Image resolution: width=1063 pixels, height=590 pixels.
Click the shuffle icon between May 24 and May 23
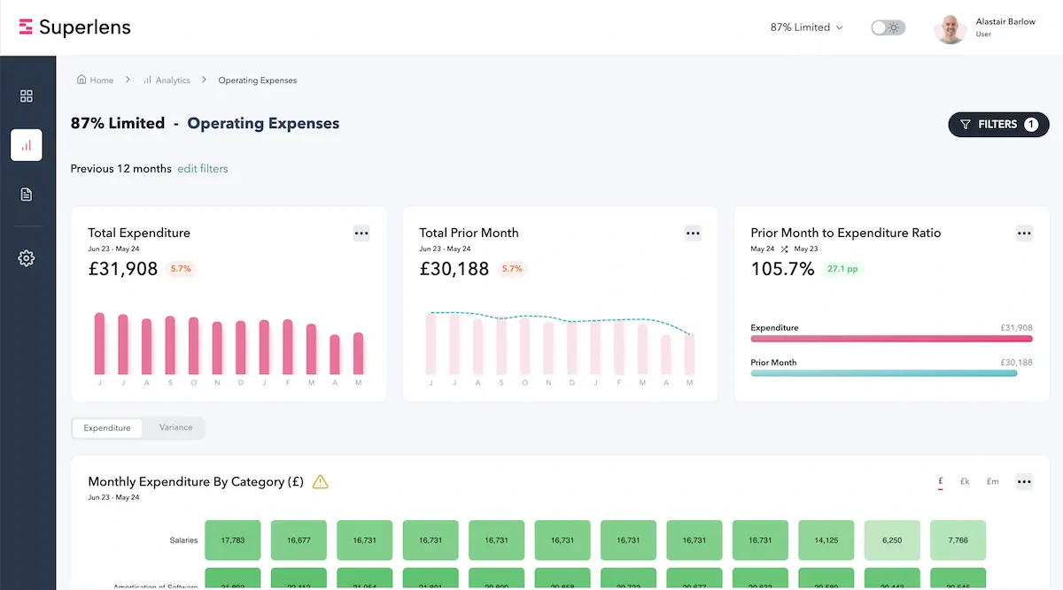(785, 249)
